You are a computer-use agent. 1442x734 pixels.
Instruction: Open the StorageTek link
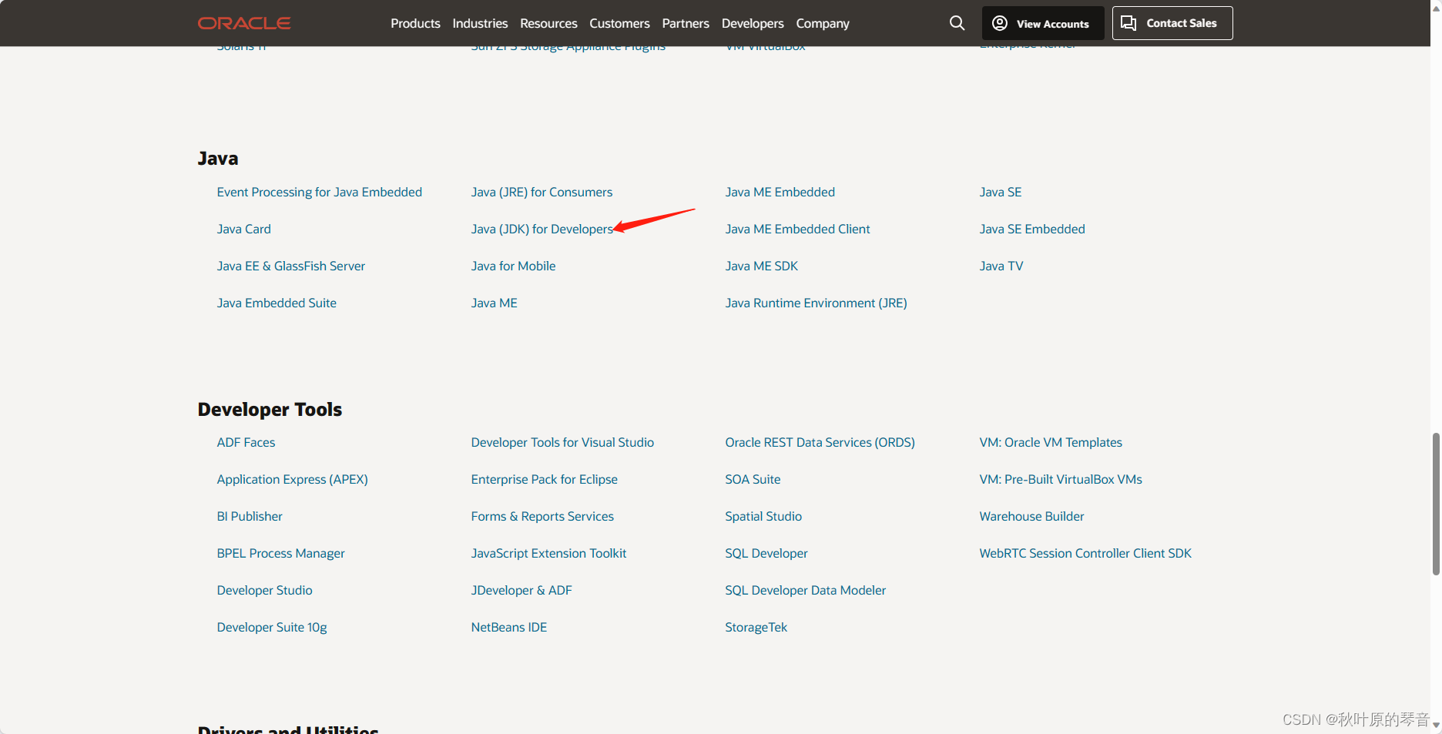coord(756,627)
